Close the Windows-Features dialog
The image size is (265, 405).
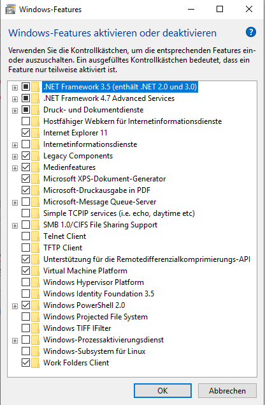(249, 10)
